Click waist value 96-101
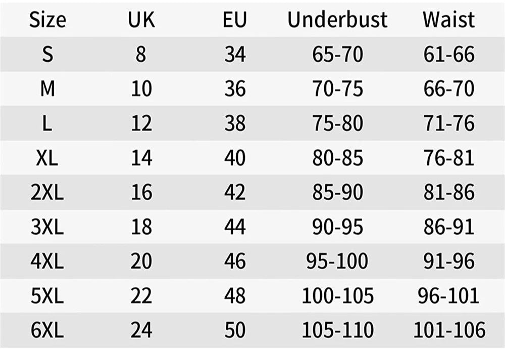 click(448, 295)
